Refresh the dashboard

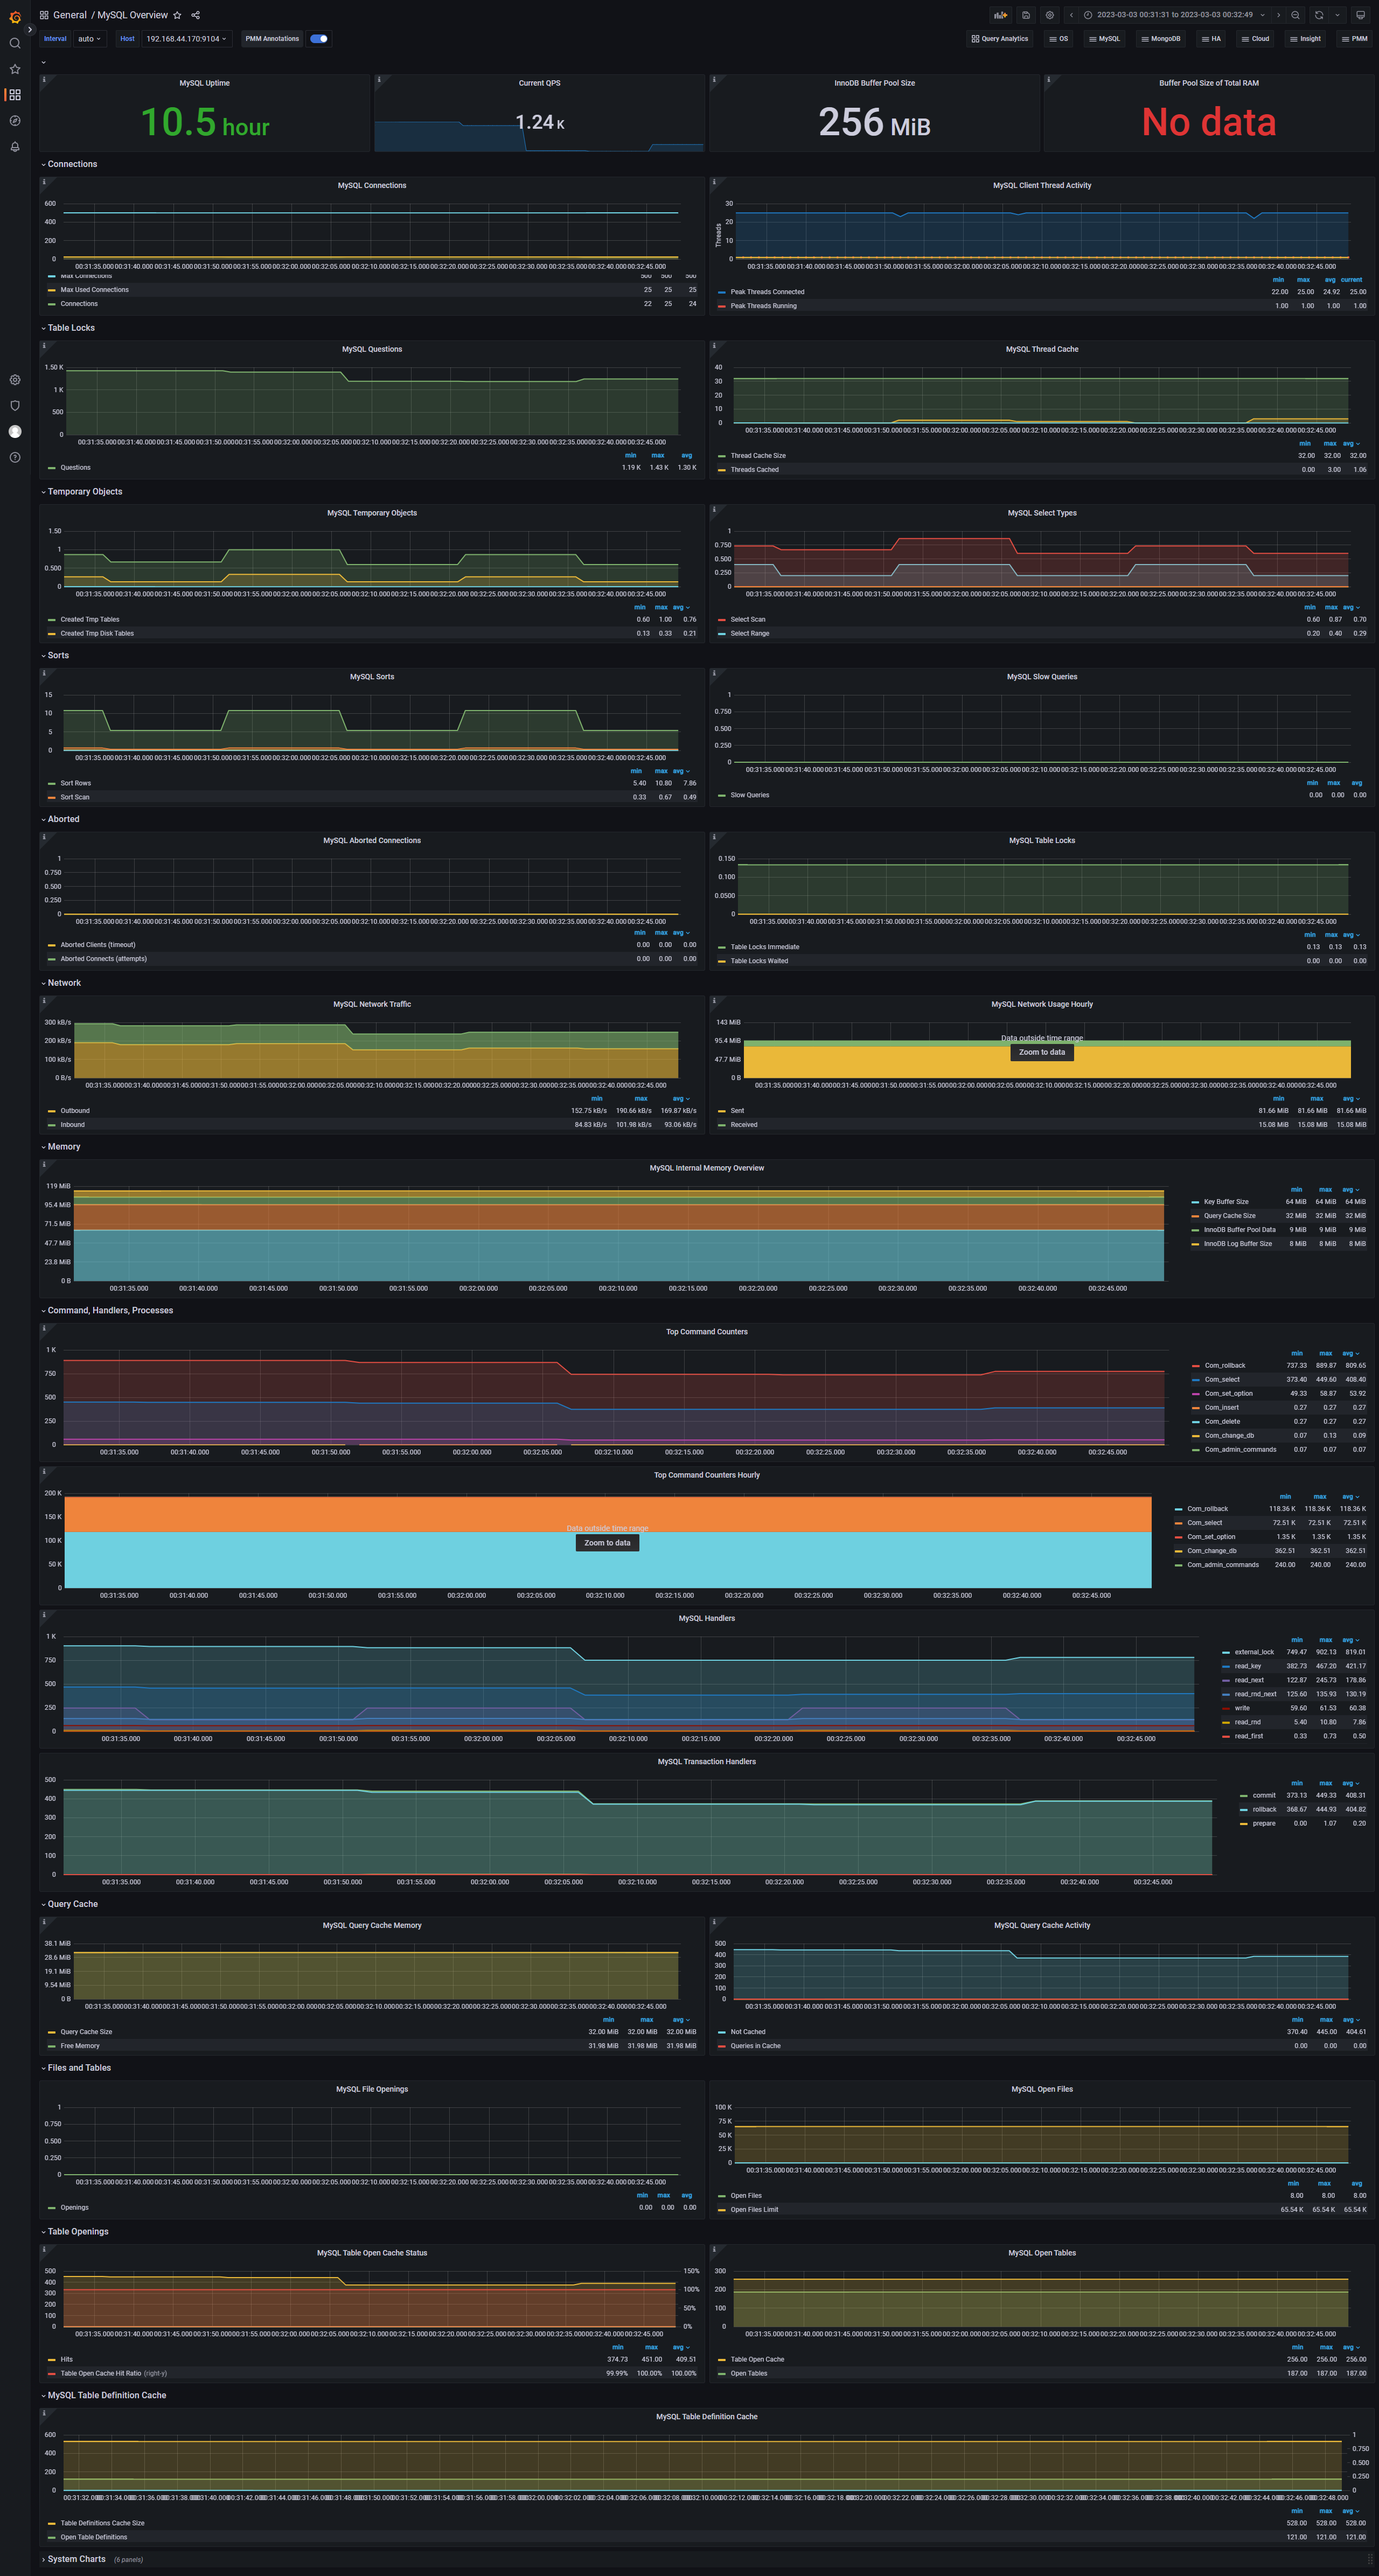(1318, 15)
